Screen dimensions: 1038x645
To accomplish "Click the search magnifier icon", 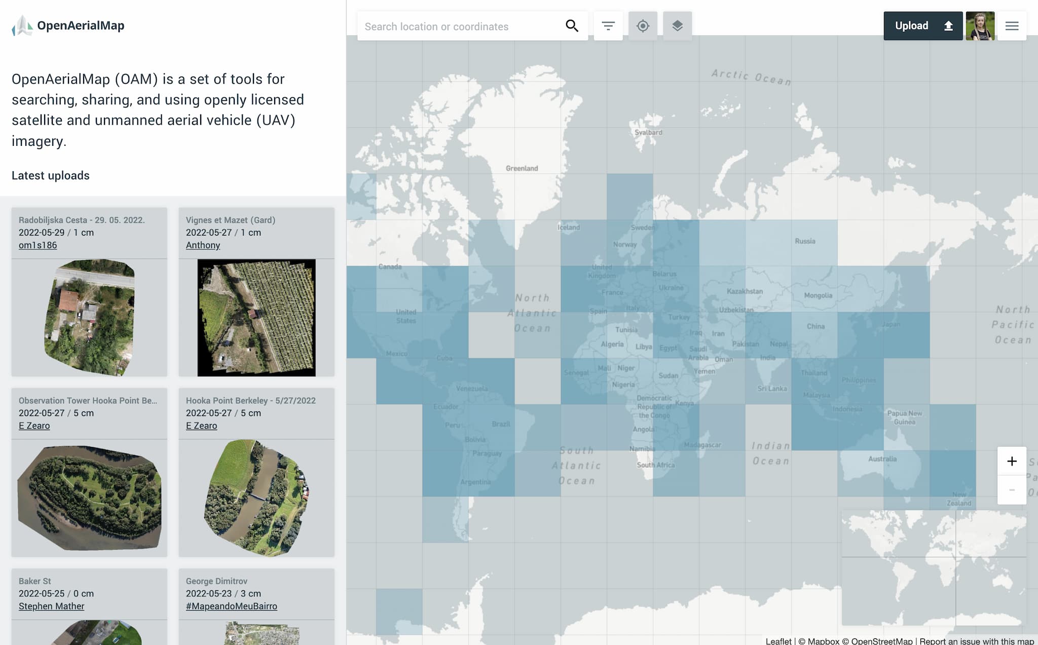I will point(572,26).
